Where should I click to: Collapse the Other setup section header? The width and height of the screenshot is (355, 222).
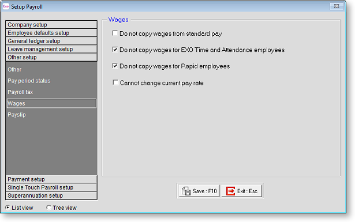51,57
